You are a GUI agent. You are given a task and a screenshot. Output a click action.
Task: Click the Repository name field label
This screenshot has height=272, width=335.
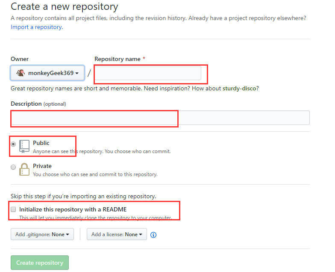click(x=118, y=59)
